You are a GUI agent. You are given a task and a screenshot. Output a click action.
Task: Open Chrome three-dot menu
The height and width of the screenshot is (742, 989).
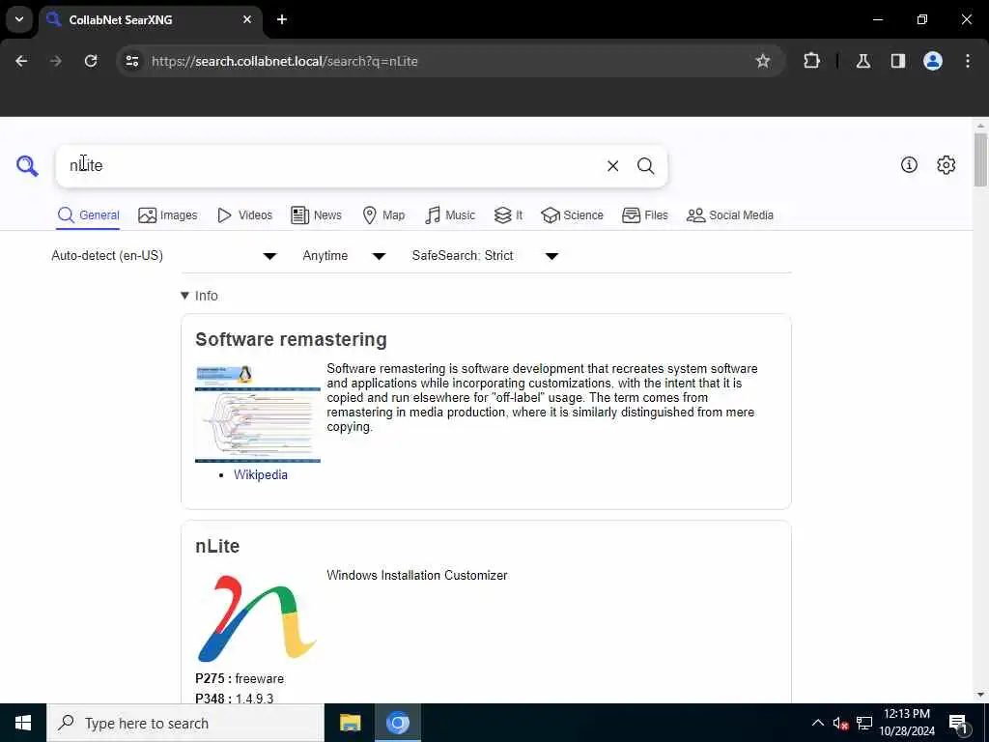point(968,61)
